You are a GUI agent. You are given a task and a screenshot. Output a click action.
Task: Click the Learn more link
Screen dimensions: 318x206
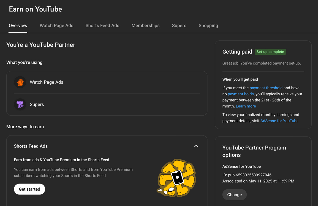click(246, 106)
